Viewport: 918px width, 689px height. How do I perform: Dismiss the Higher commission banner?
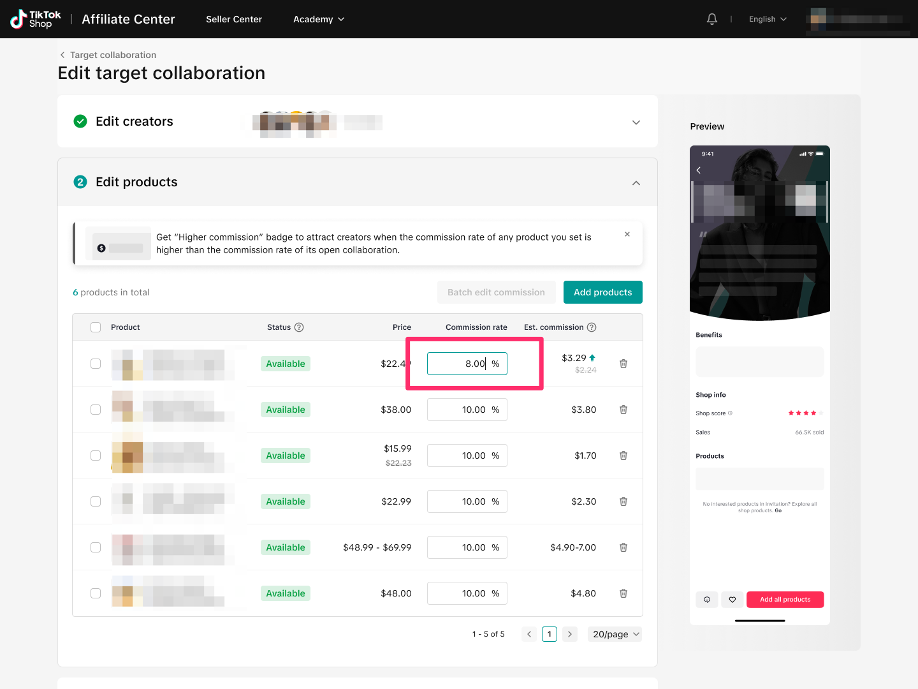point(627,234)
